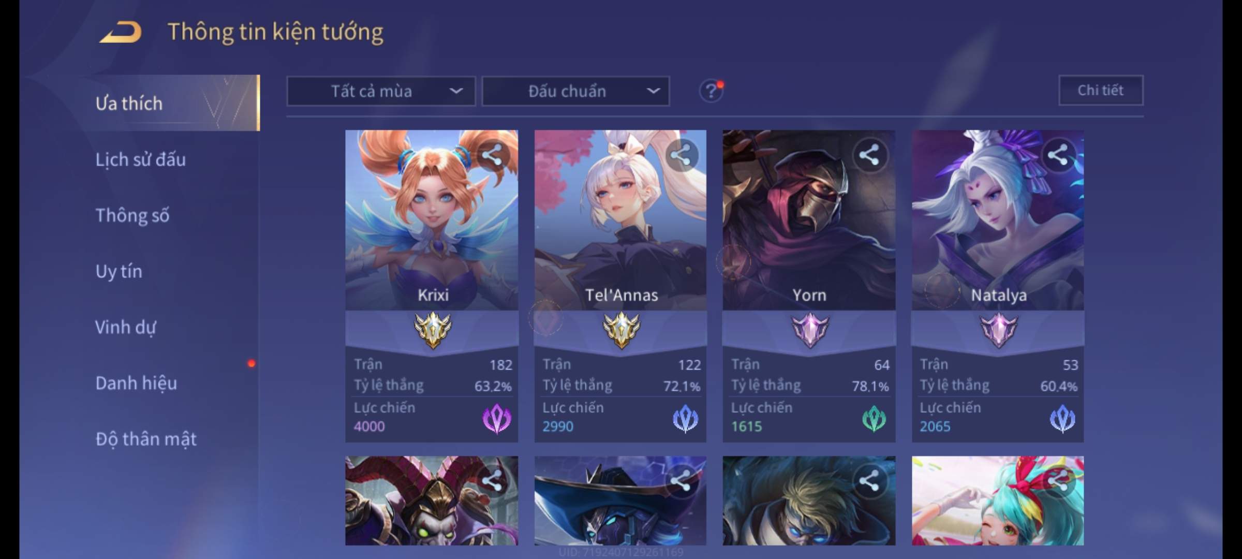The height and width of the screenshot is (559, 1242).
Task: Open the Thông số tab
Action: tap(132, 215)
